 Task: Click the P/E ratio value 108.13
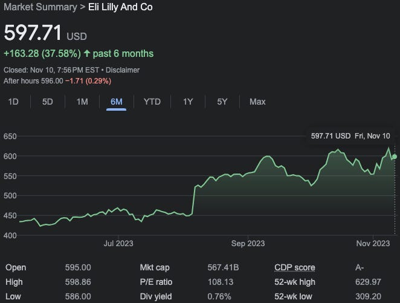(221, 282)
